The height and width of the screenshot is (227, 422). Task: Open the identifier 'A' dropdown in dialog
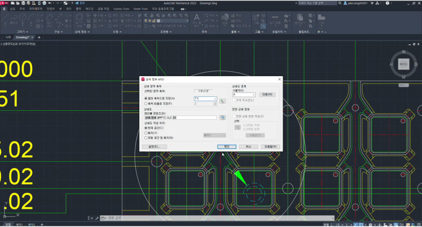pos(253,95)
